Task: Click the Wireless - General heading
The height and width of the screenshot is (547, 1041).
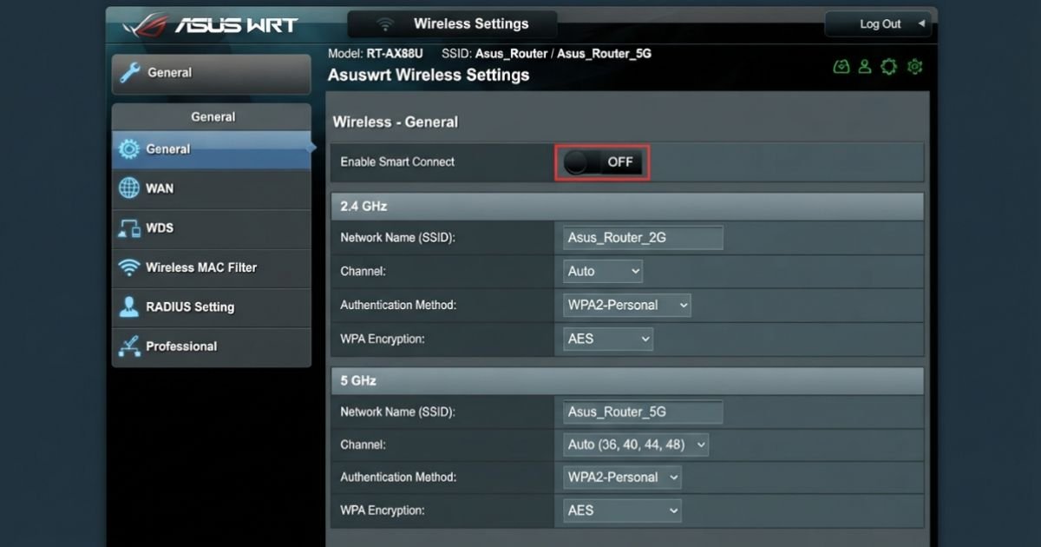Action: click(x=396, y=122)
